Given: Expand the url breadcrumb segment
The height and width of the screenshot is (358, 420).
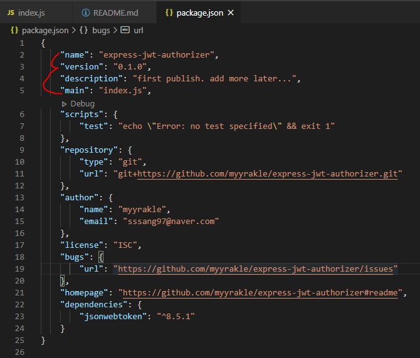Looking at the screenshot, I should tap(139, 29).
